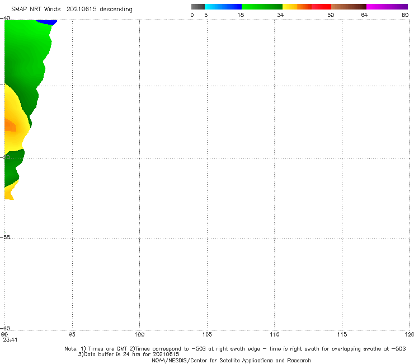Click the 'SMAP NRT Winds' title text
The height and width of the screenshot is (364, 414).
[36, 9]
